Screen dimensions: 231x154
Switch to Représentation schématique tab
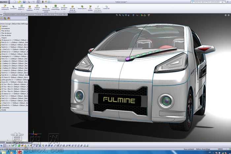(x=15, y=15)
